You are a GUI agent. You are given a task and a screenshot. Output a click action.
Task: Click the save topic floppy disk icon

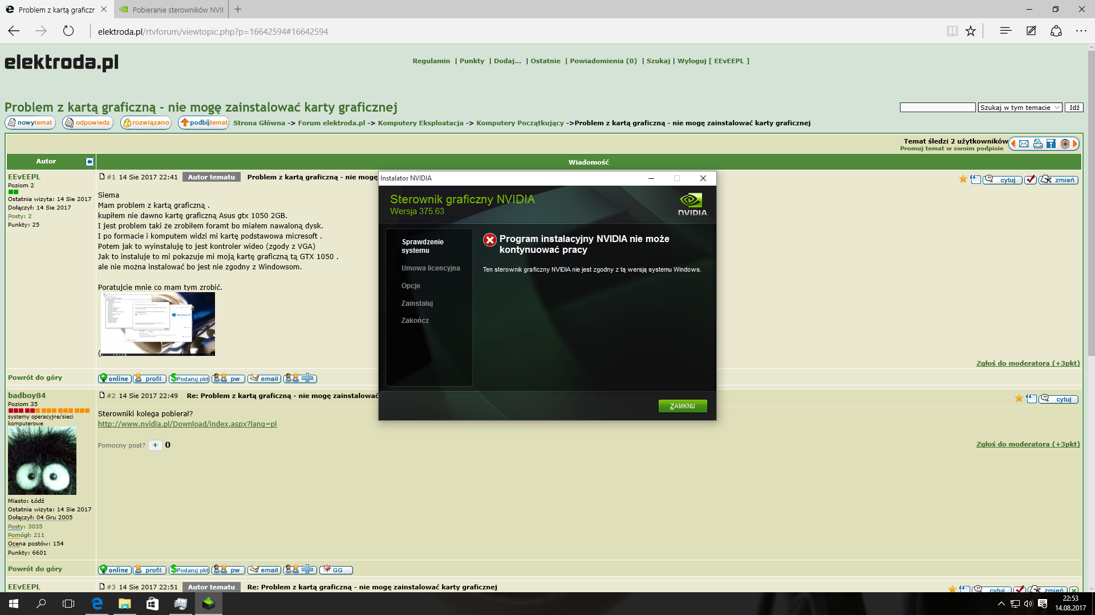click(x=1051, y=144)
